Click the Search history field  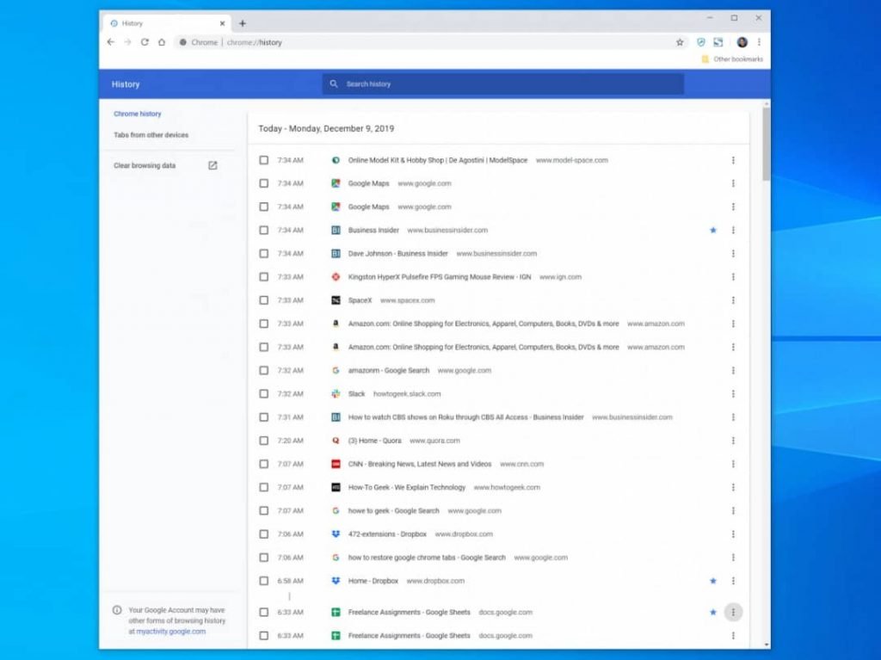(502, 83)
